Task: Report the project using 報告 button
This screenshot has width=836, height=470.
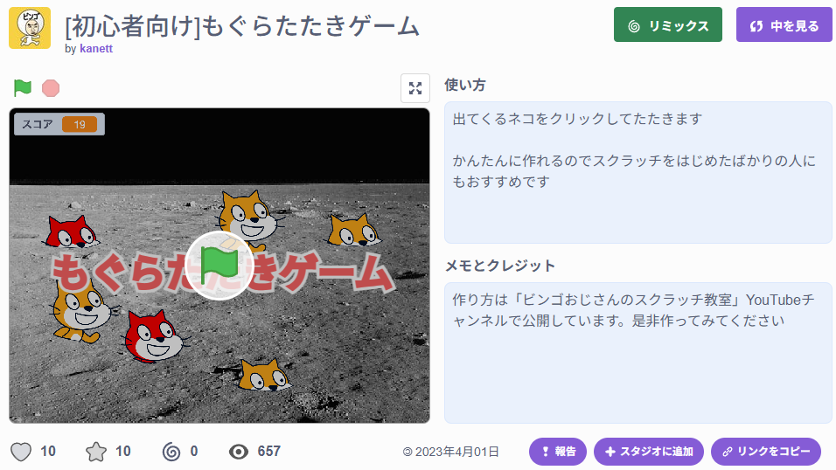Action: (558, 452)
